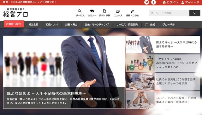Screen dimensions: 202x115
Task: Click the news lines icon above ニュース
Action: (x=118, y=11)
